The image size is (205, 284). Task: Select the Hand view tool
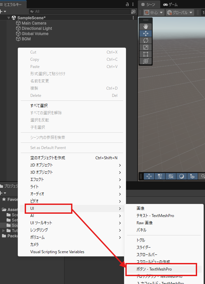(146, 26)
